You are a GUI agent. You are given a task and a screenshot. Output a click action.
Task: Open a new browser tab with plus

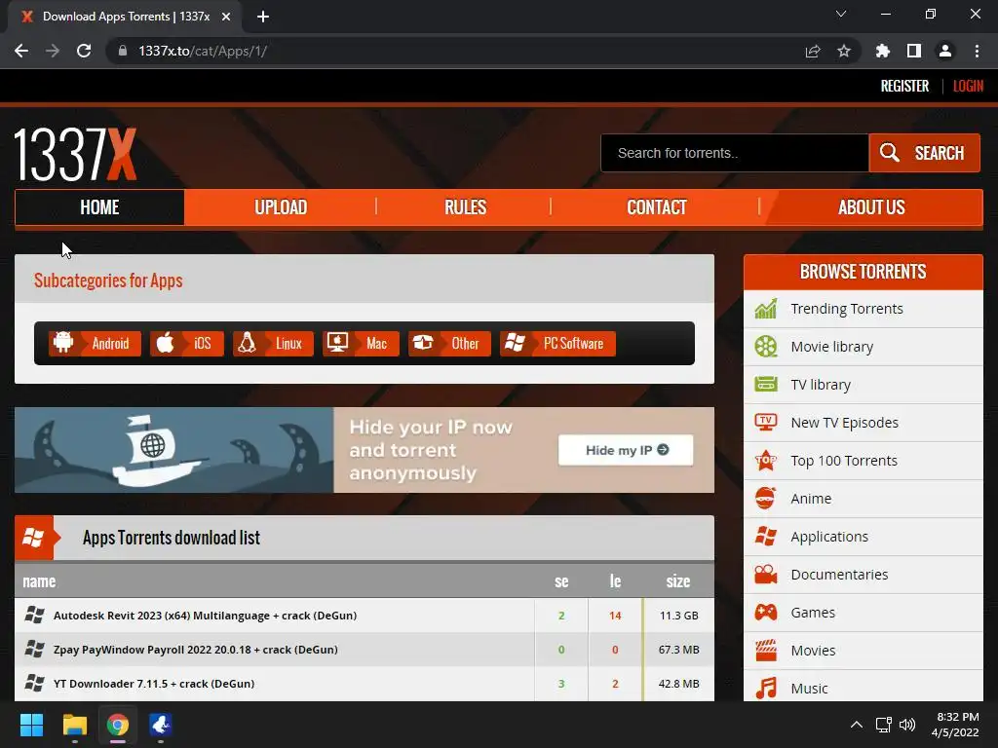(263, 17)
